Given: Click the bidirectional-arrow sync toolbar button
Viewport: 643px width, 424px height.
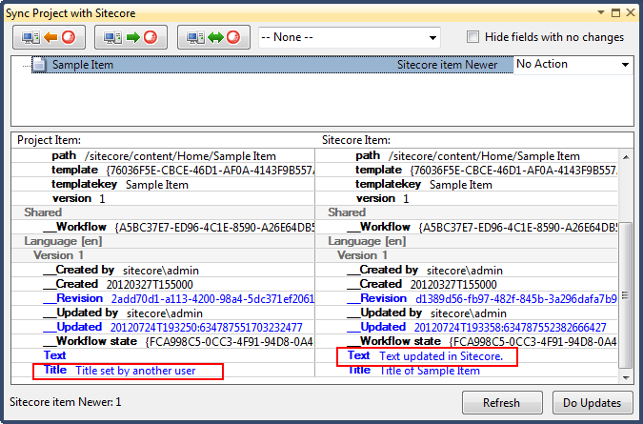Looking at the screenshot, I should (213, 37).
